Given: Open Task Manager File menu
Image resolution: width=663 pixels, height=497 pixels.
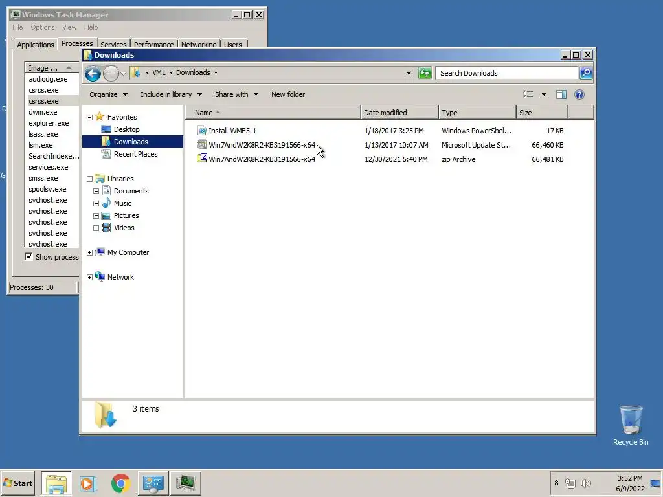Looking at the screenshot, I should pyautogui.click(x=17, y=27).
